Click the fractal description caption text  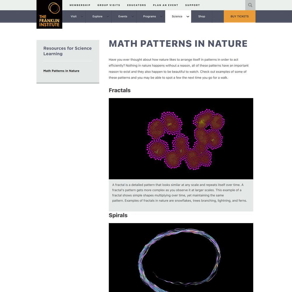click(180, 193)
